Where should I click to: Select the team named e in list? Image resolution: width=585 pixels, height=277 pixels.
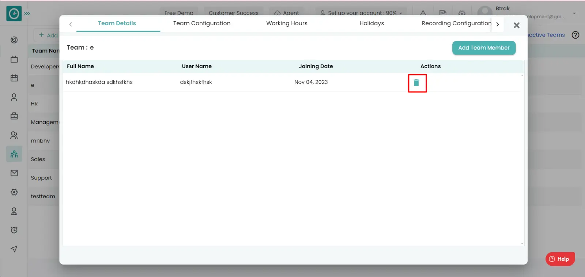[33, 85]
